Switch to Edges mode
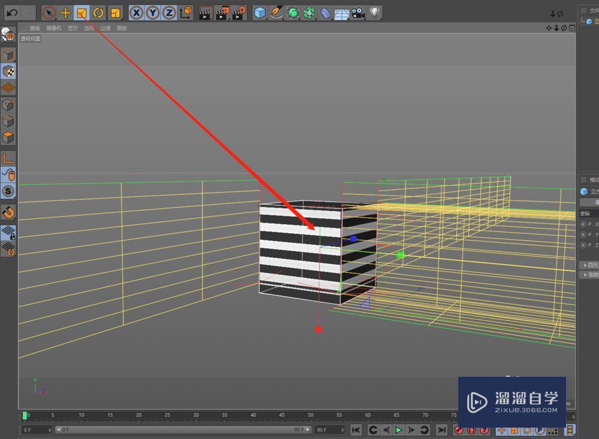 (x=8, y=121)
